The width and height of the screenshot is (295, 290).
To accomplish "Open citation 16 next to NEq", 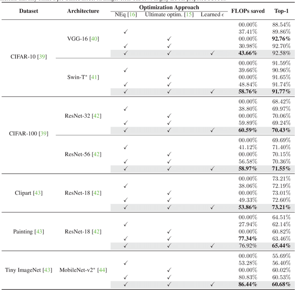I will [x=132, y=15].
